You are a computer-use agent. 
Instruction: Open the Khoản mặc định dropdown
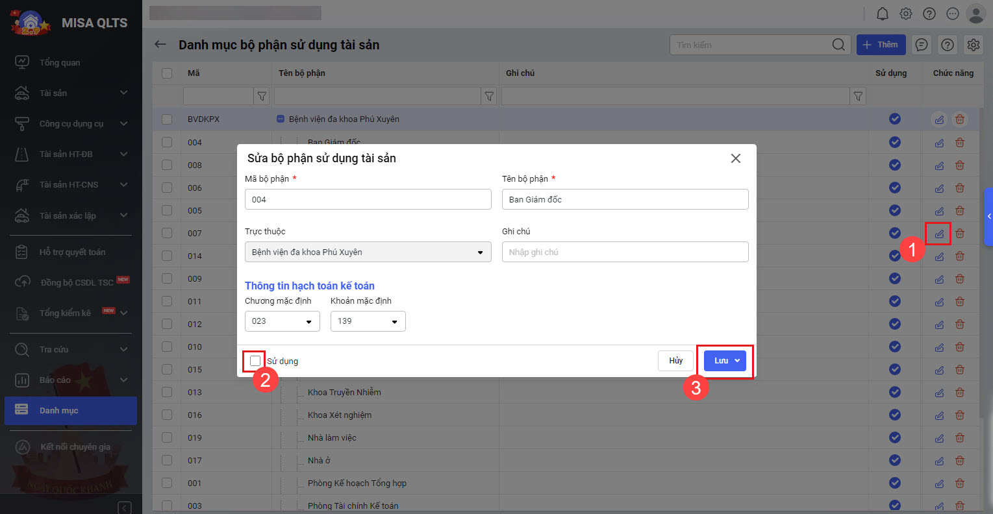[368, 321]
